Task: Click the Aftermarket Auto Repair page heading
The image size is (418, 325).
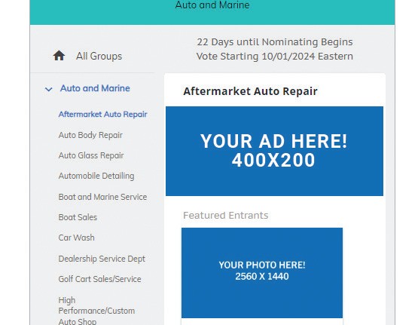Action: click(250, 91)
